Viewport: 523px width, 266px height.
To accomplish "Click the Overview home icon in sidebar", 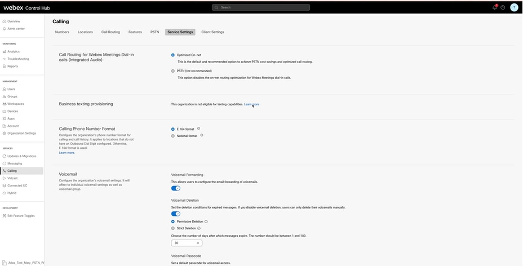I will click(x=5, y=21).
